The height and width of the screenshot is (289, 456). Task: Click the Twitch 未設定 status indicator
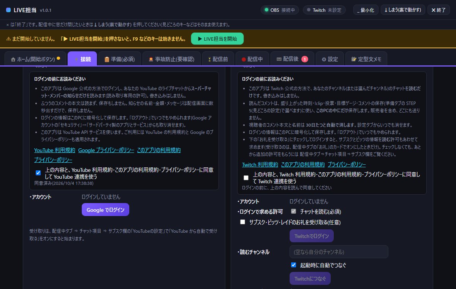pos(324,10)
